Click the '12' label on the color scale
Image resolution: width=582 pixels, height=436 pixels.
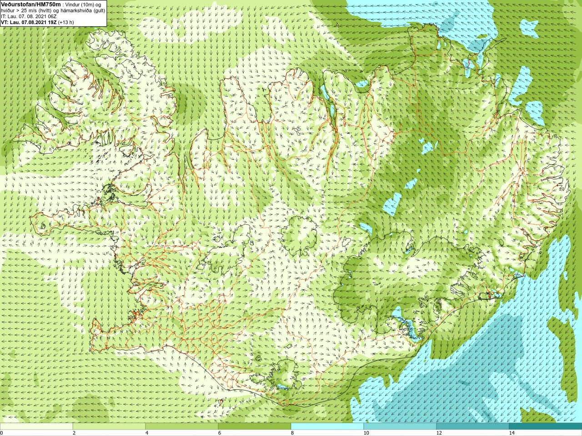439,433
